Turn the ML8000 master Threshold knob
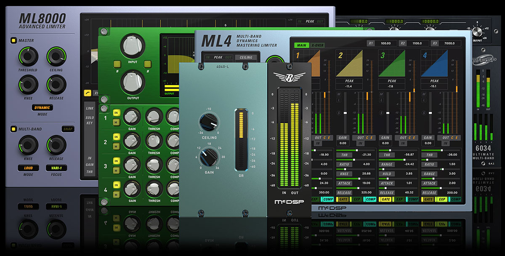 pos(27,56)
